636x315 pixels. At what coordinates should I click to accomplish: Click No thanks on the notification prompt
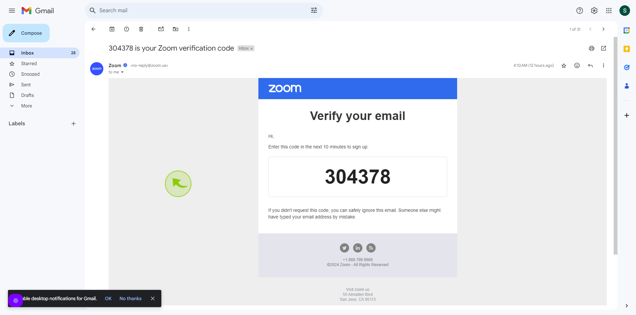tap(131, 298)
